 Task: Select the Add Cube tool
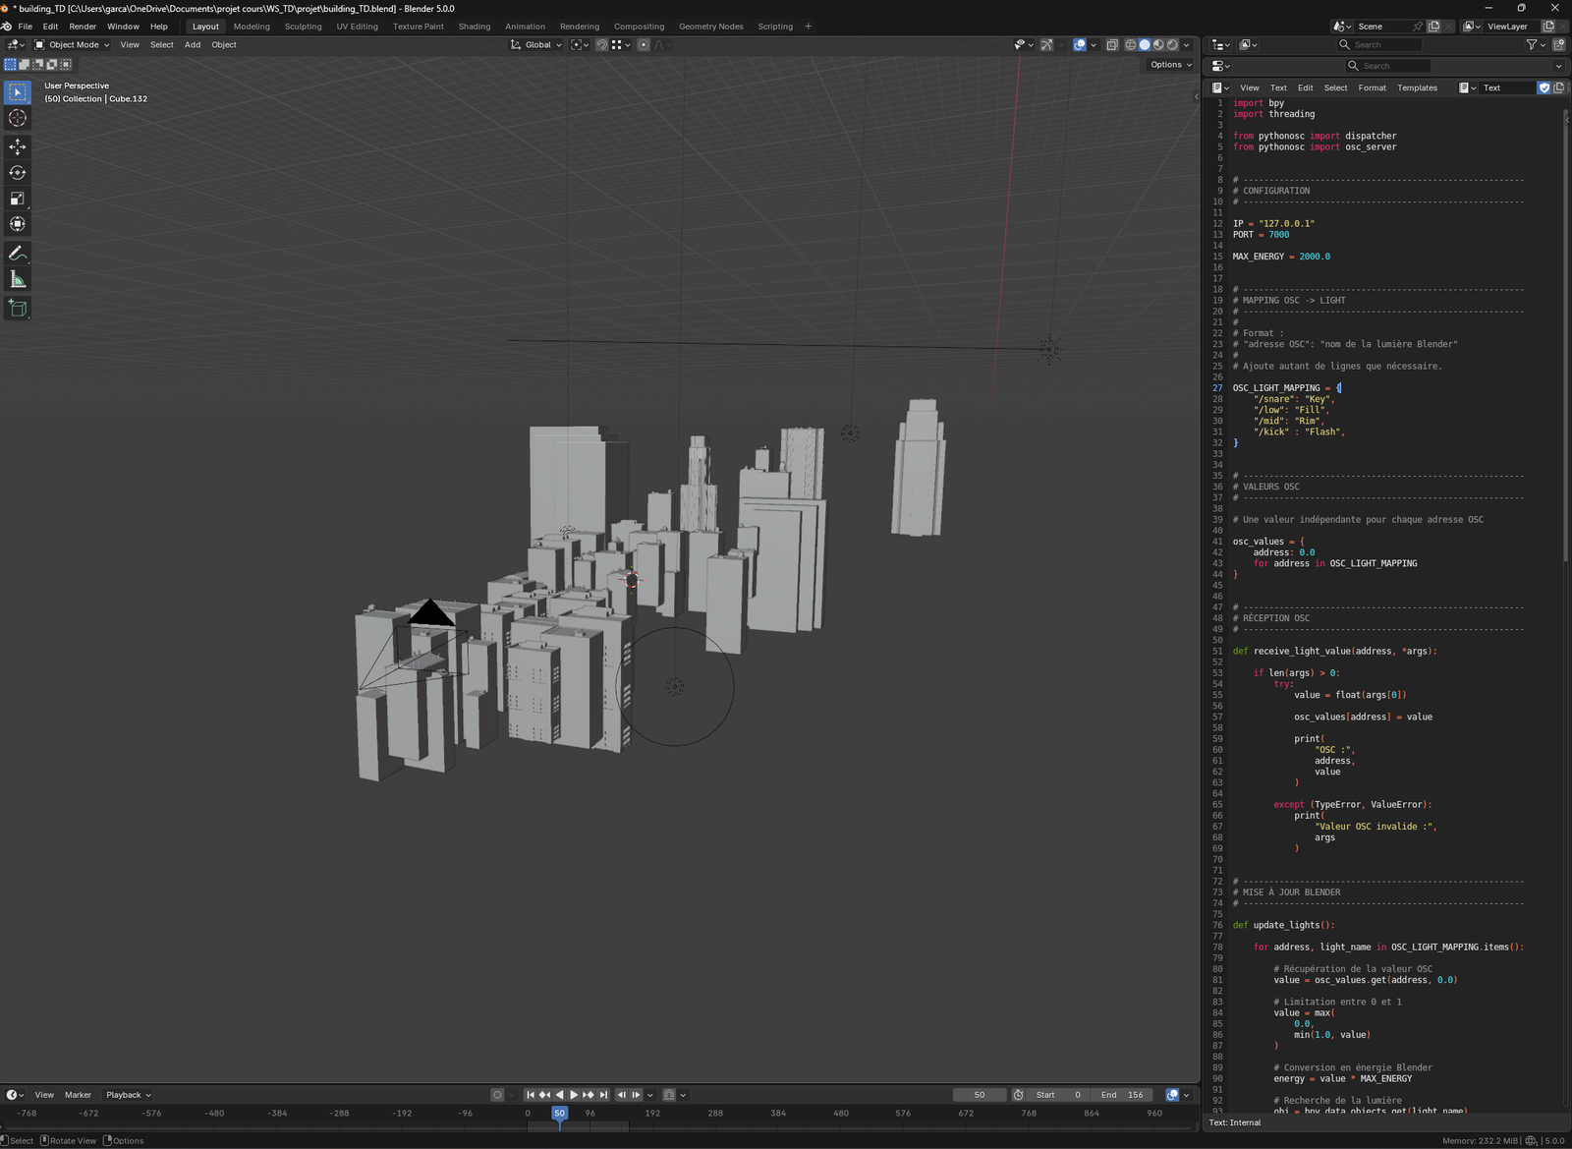pos(17,309)
